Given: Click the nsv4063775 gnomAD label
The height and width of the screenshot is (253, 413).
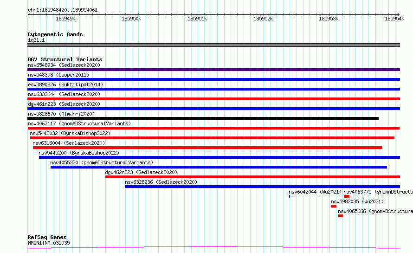Looking at the screenshot, I should pos(378,192).
